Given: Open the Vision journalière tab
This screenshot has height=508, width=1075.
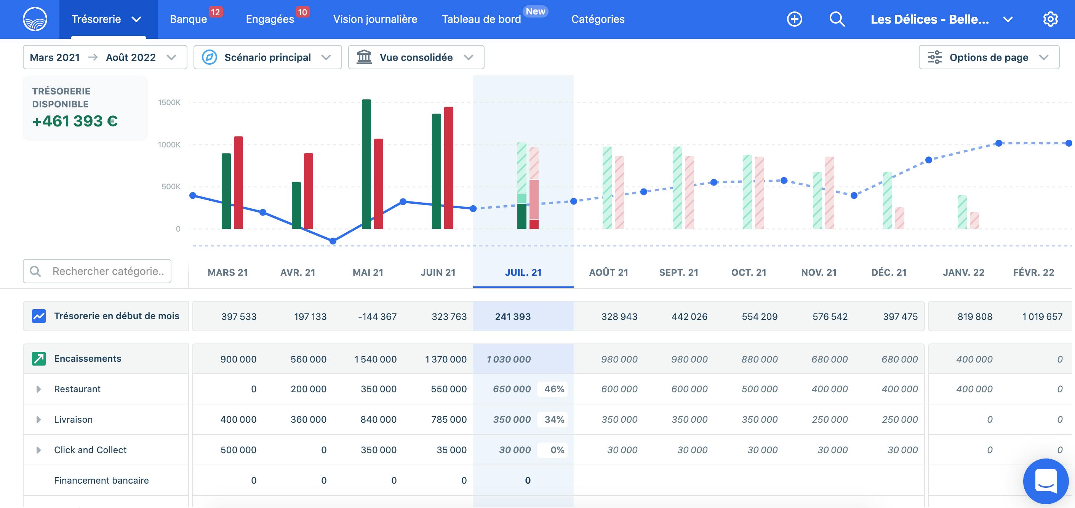Looking at the screenshot, I should click(375, 19).
